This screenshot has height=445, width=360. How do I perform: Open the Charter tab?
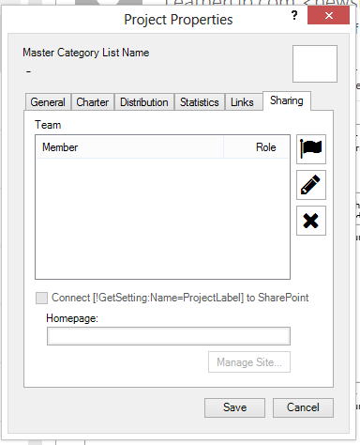[x=93, y=102]
